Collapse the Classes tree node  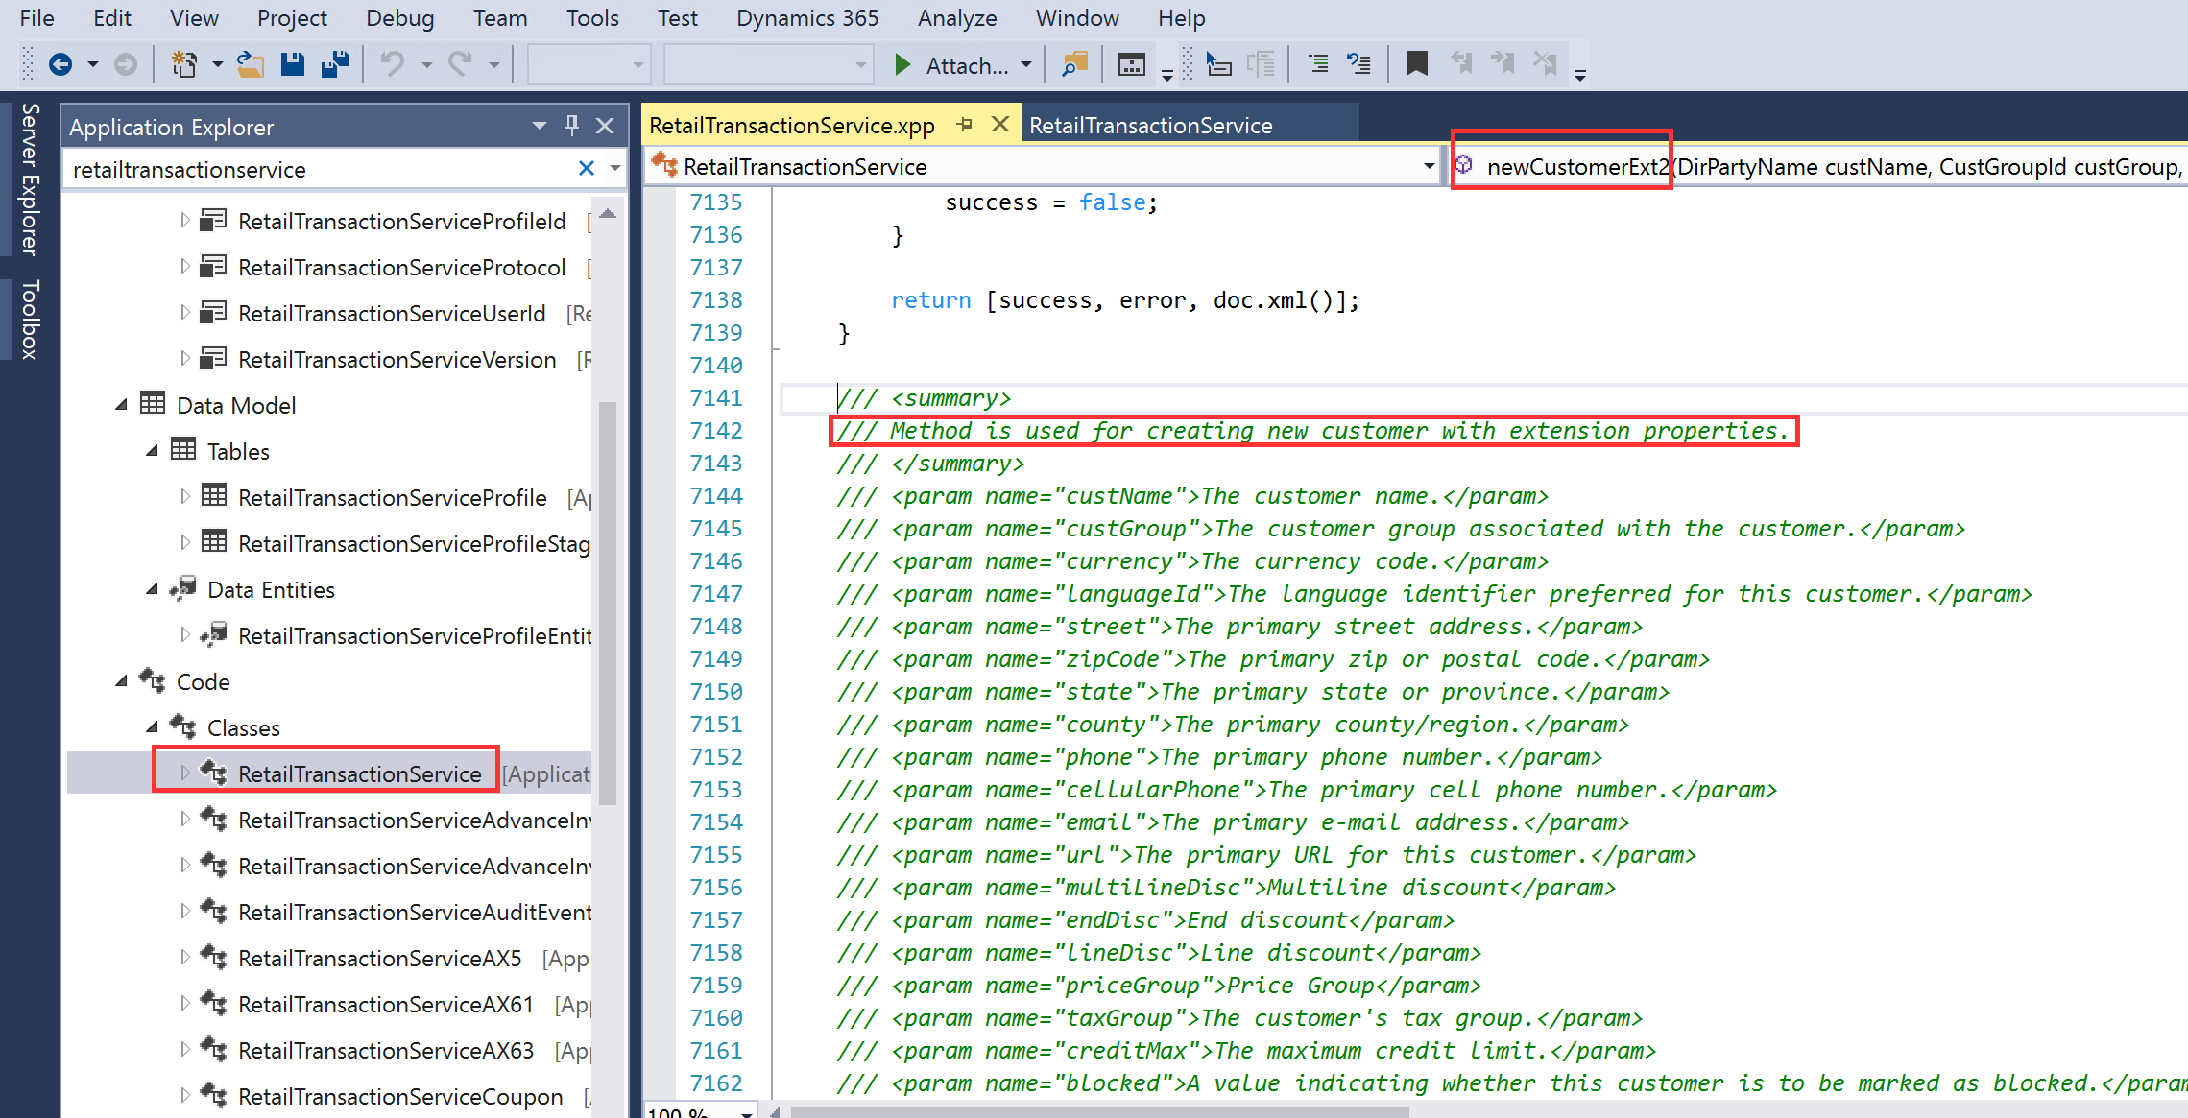[x=152, y=727]
